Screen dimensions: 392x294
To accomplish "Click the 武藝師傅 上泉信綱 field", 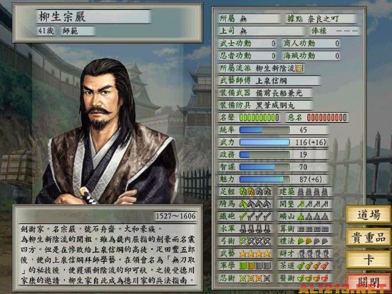I will click(269, 81).
